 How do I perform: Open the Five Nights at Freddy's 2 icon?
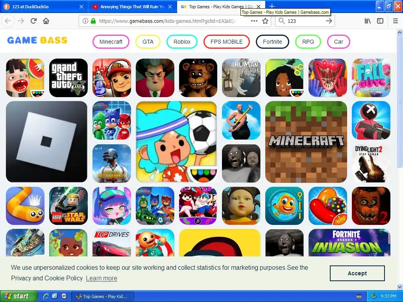pyautogui.click(x=371, y=206)
